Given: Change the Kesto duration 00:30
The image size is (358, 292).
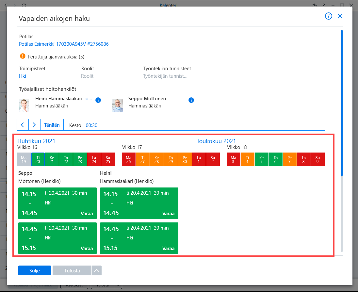Looking at the screenshot, I should pos(91,125).
